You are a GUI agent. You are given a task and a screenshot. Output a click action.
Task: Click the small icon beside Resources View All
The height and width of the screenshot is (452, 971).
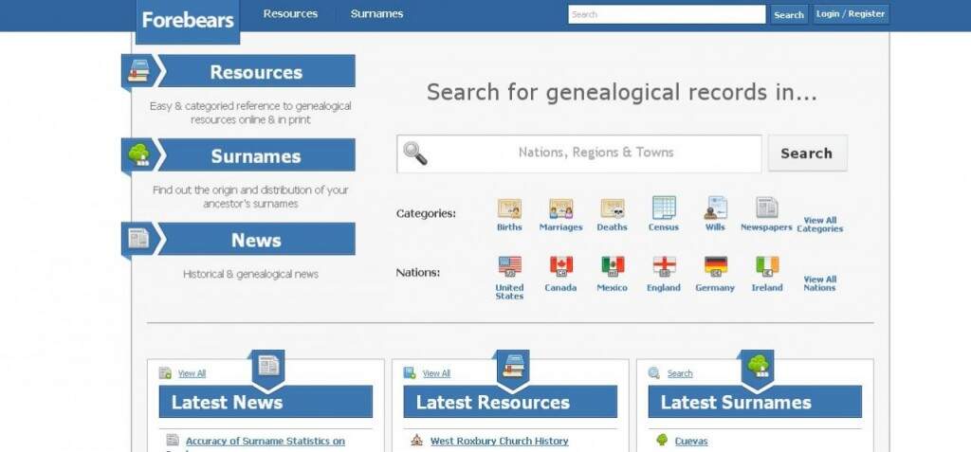410,373
